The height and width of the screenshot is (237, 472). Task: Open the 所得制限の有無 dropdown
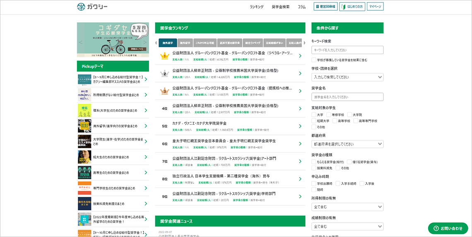tap(347, 207)
